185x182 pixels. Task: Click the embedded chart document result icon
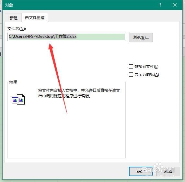pyautogui.click(x=18, y=99)
